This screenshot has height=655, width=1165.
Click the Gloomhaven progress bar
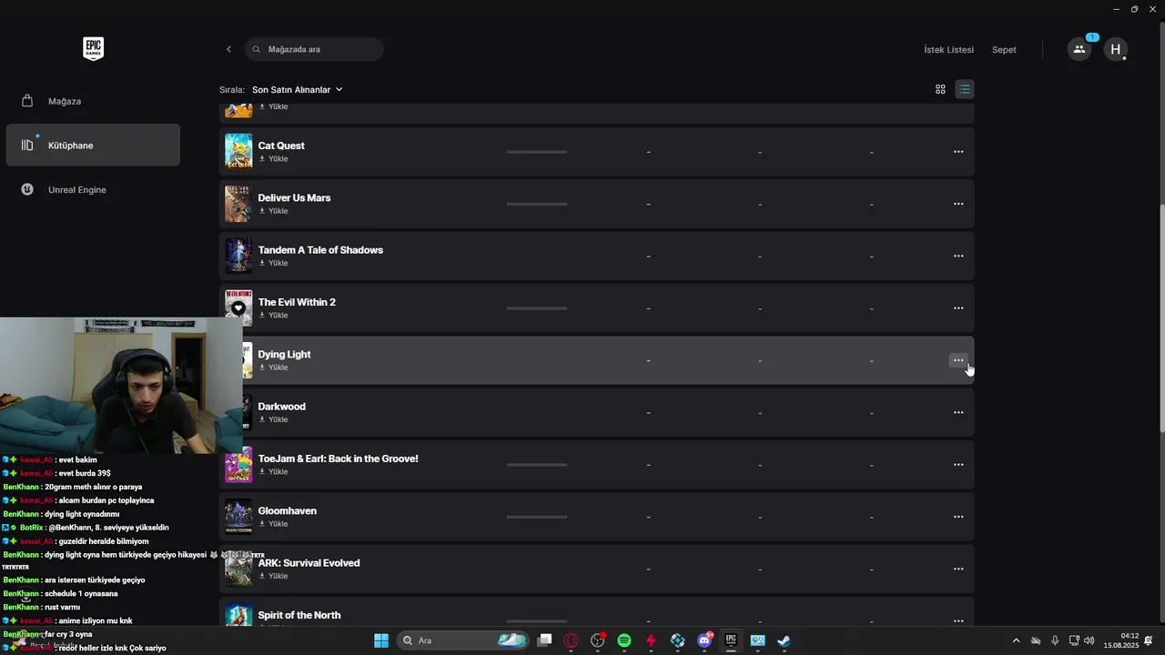pos(537,517)
